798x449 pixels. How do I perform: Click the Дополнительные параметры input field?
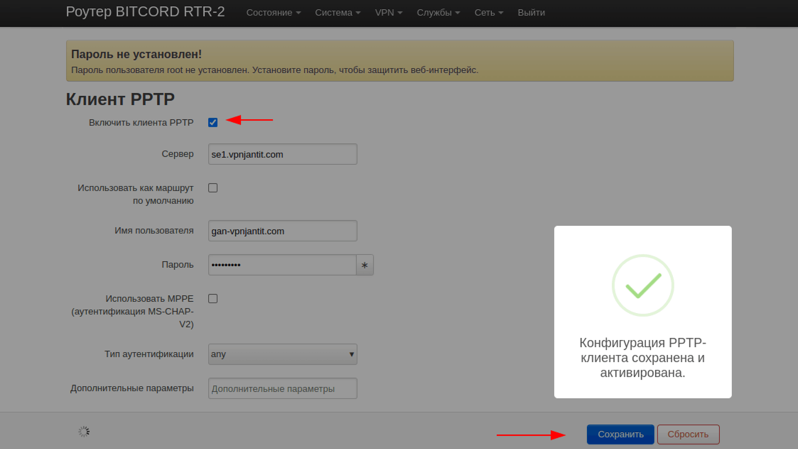(282, 389)
